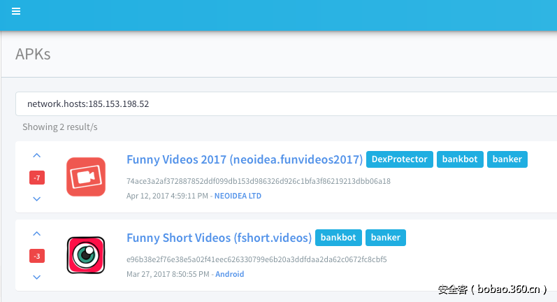The image size is (557, 302).
Task: Downvote Funny Videos 2017 entry
Action: tap(37, 199)
